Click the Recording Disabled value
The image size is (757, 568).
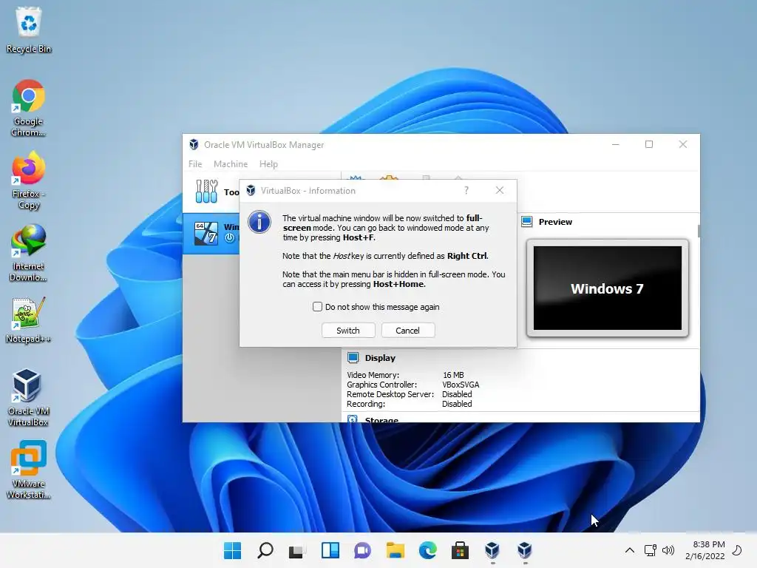[x=457, y=404]
